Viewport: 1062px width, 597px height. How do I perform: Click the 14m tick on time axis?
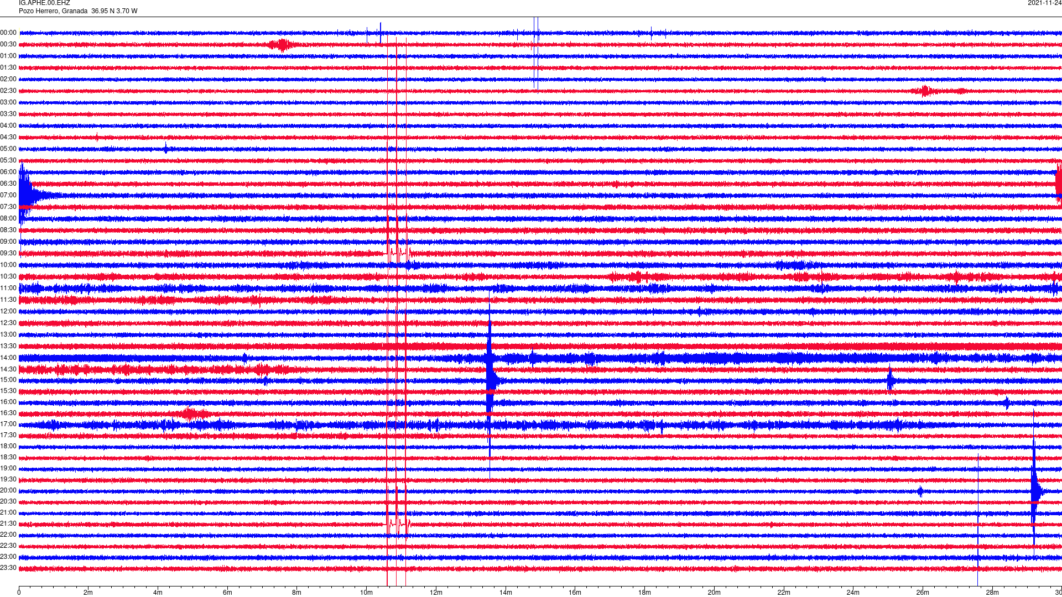point(506,593)
